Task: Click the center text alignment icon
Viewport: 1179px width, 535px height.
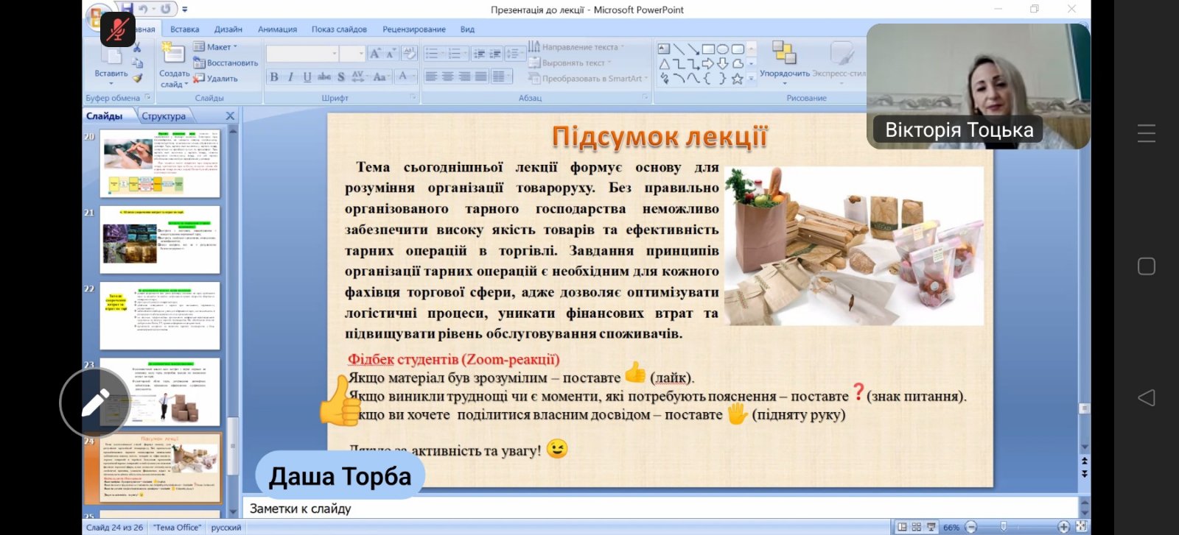Action: click(x=448, y=77)
